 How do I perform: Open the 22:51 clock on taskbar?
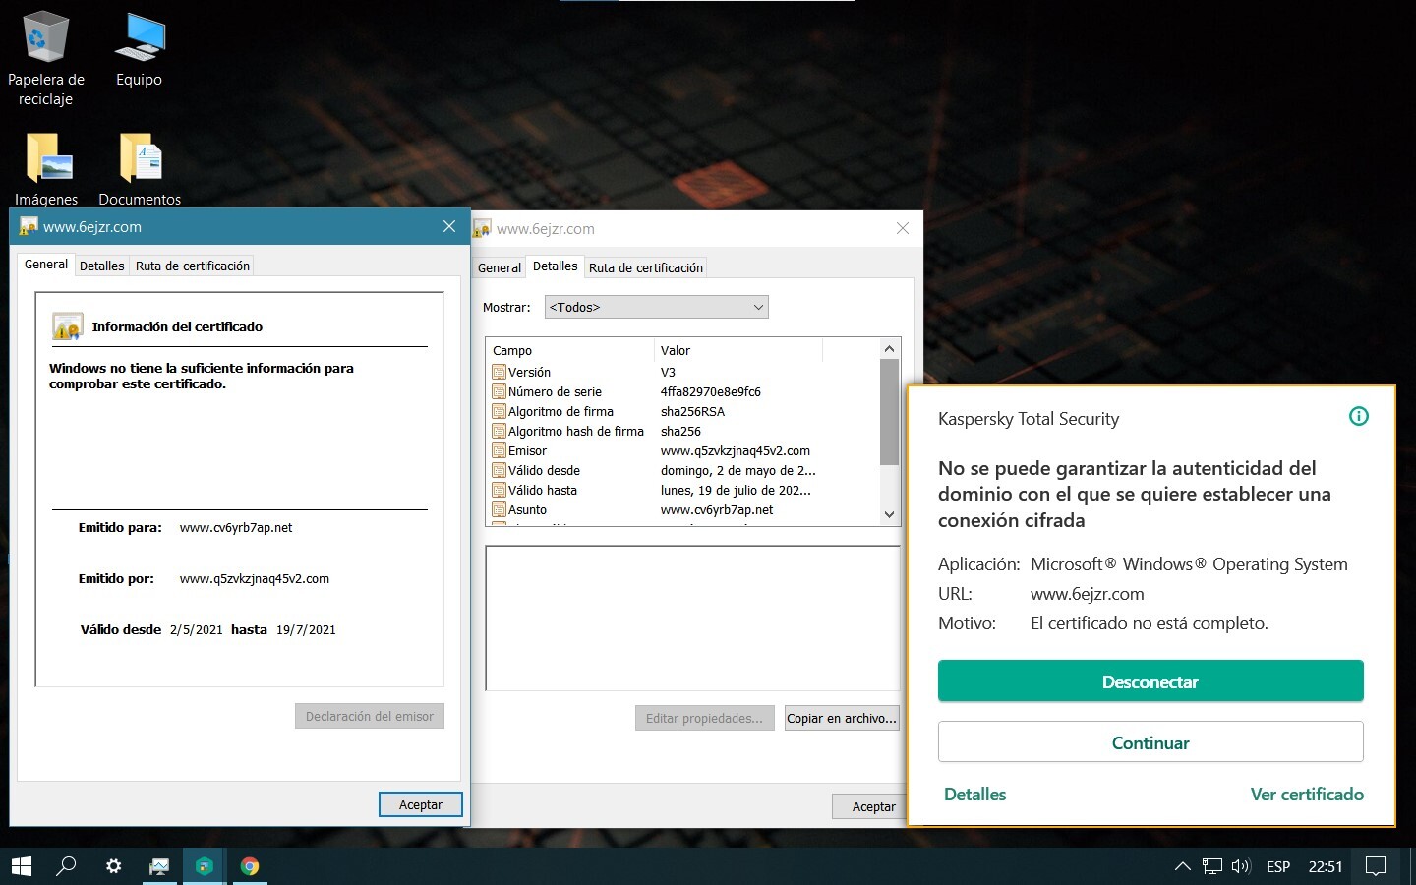(1326, 866)
